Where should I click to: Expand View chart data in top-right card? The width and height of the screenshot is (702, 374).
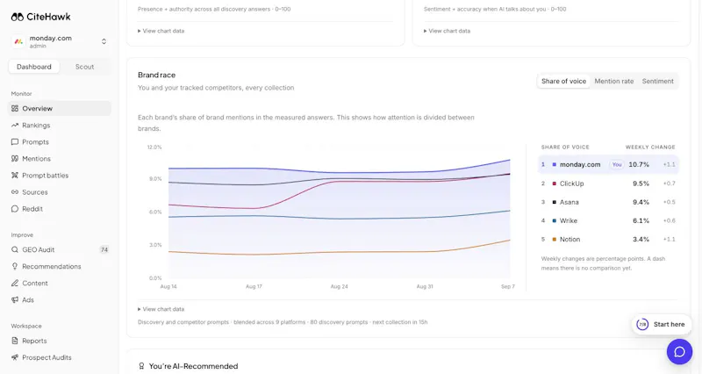447,31
